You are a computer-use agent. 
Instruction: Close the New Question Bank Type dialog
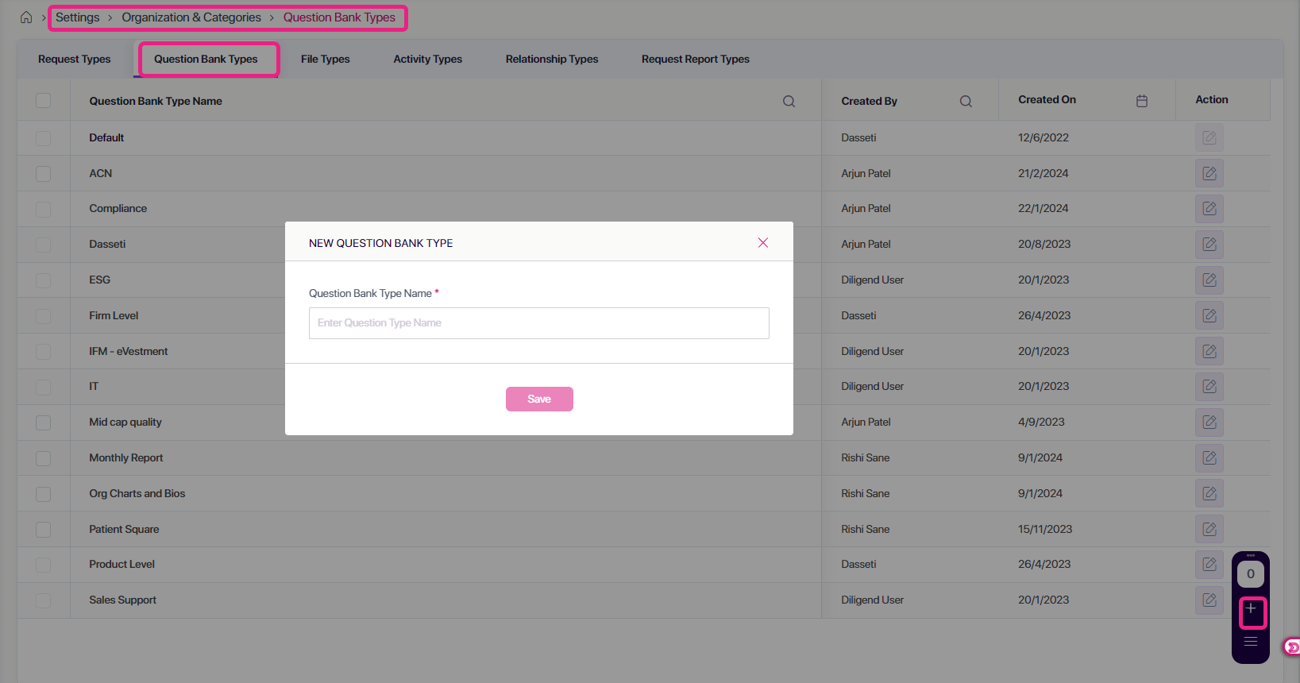pos(763,243)
